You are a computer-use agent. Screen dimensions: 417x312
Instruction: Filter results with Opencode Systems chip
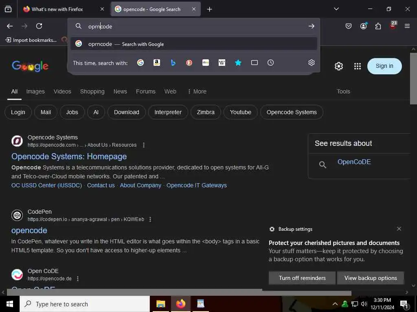(292, 112)
